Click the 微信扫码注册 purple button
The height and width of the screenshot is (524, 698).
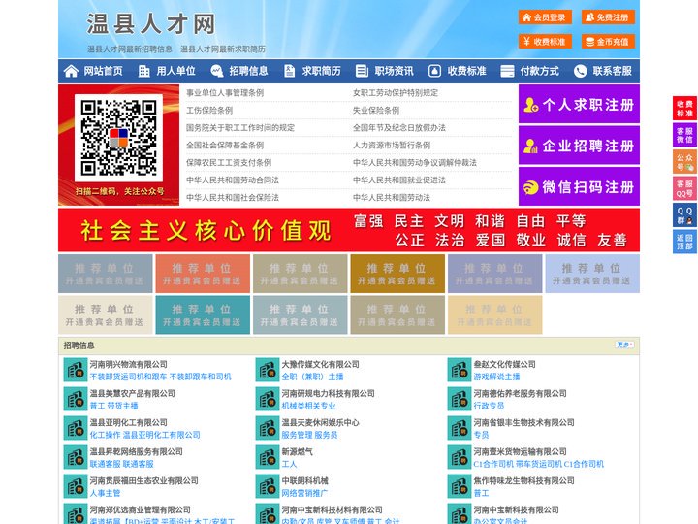[x=579, y=186]
